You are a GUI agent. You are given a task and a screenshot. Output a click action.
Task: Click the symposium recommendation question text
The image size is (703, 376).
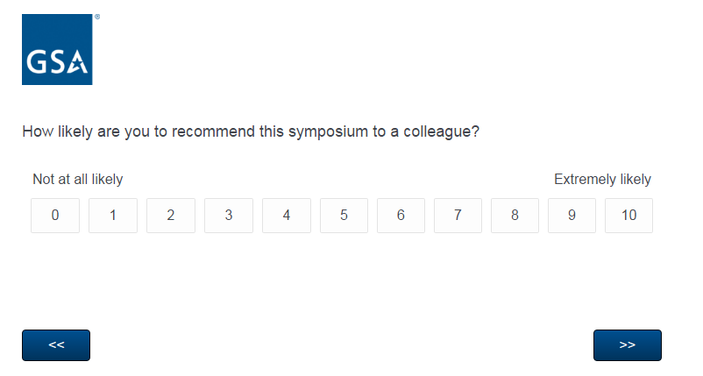251,132
